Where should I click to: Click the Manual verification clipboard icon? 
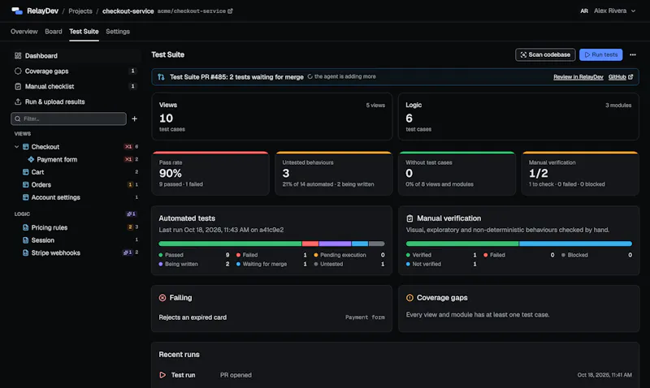409,218
